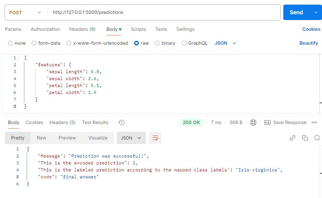Open the request body JSON language dropdown
The height and width of the screenshot is (198, 322).
pyautogui.click(x=225, y=43)
